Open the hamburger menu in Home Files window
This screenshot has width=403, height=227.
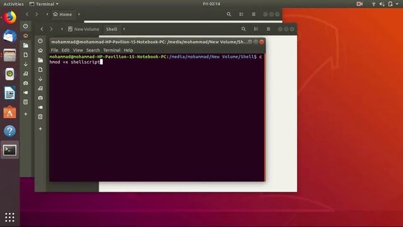pyautogui.click(x=254, y=14)
